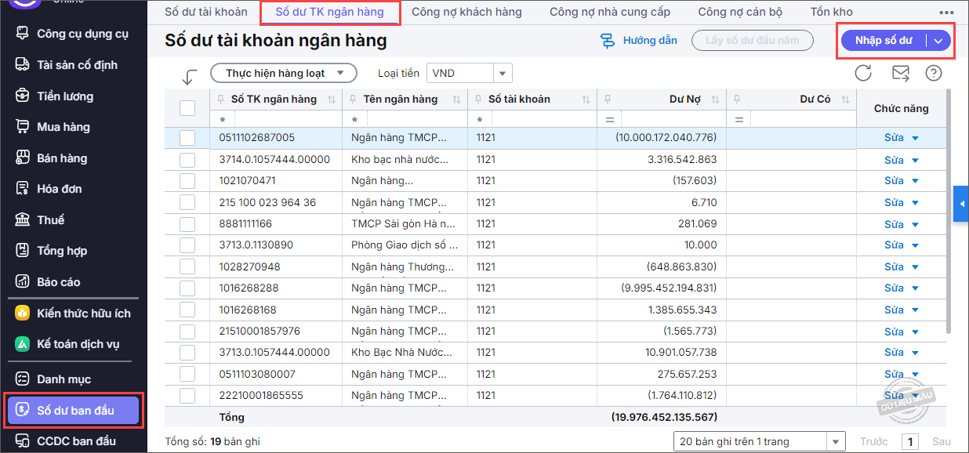Click the feedback envelope icon
This screenshot has height=453, width=969.
[901, 74]
